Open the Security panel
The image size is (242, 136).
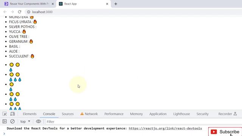[203, 114]
